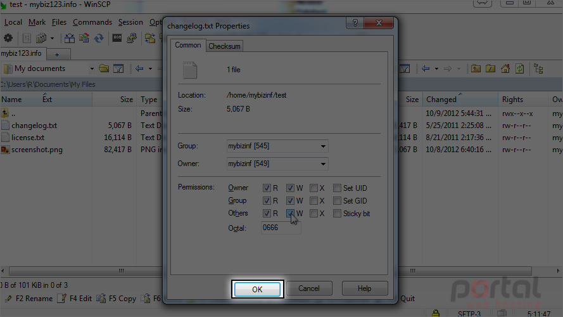Click F2 Rename pencil icon in bottom bar
563x317 pixels.
pos(9,299)
